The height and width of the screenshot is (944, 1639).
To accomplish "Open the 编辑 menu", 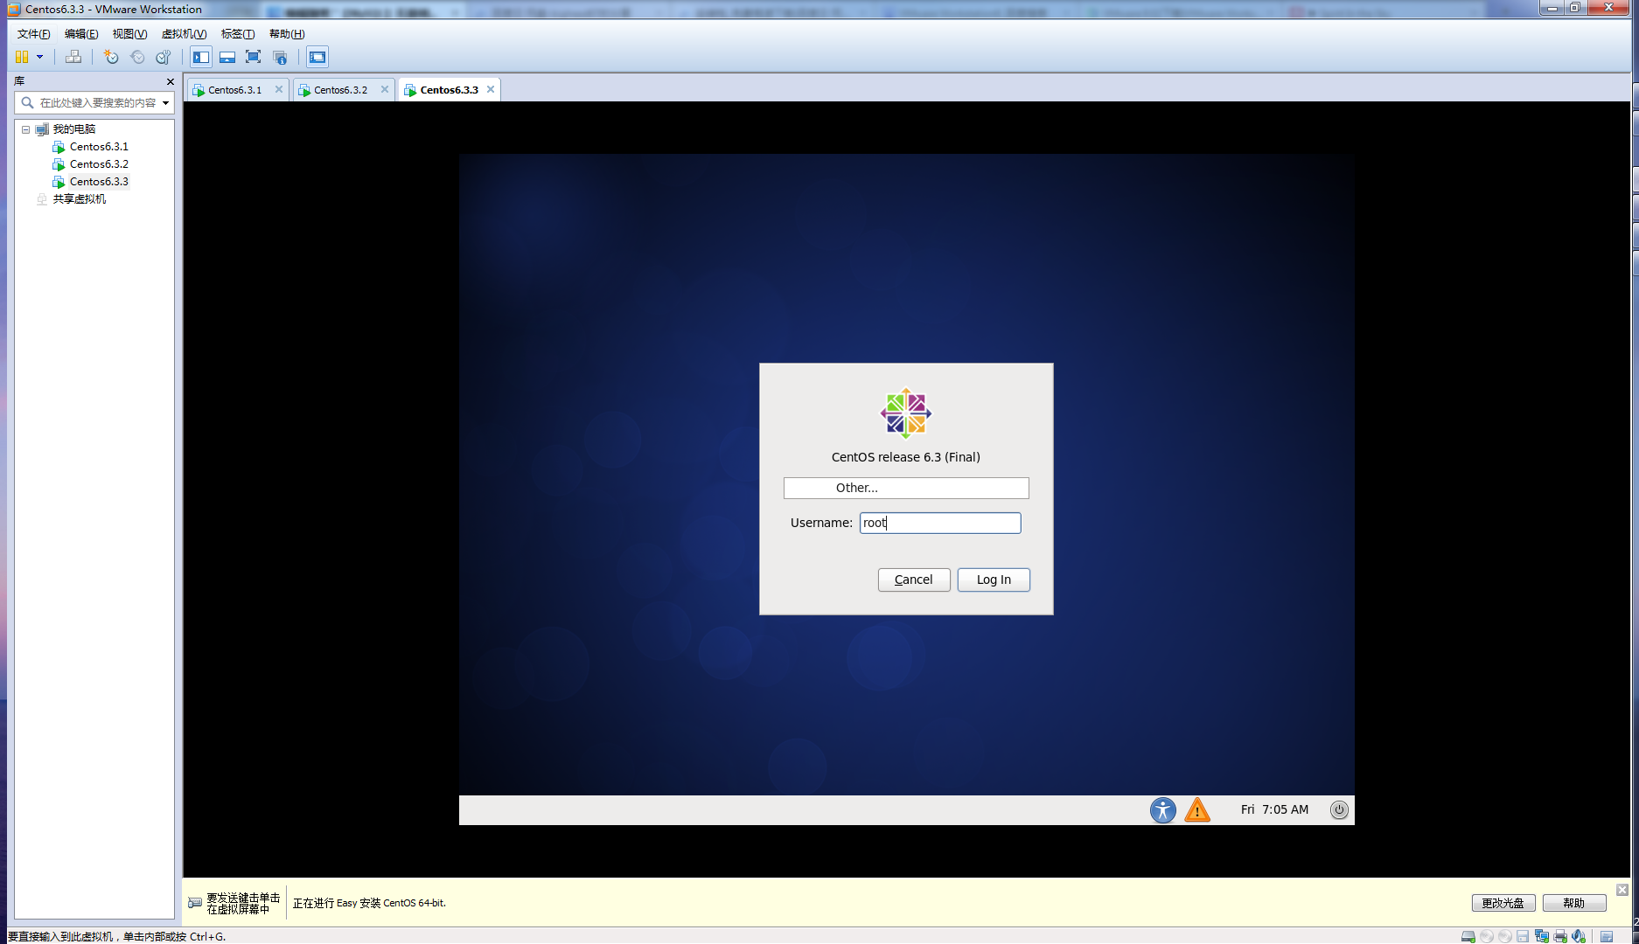I will 81,34.
